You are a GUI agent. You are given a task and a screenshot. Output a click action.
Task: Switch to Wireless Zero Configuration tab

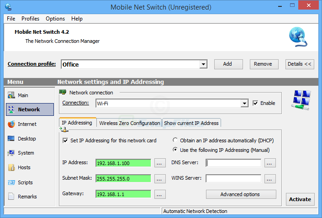tap(130, 123)
